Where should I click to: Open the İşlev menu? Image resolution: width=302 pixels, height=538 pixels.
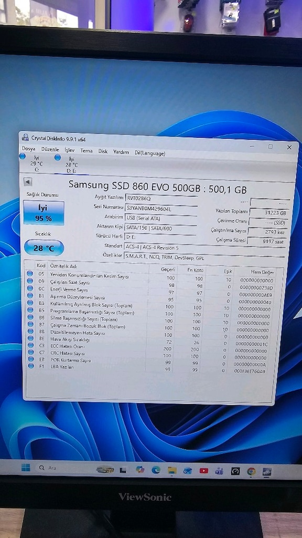[x=70, y=150]
